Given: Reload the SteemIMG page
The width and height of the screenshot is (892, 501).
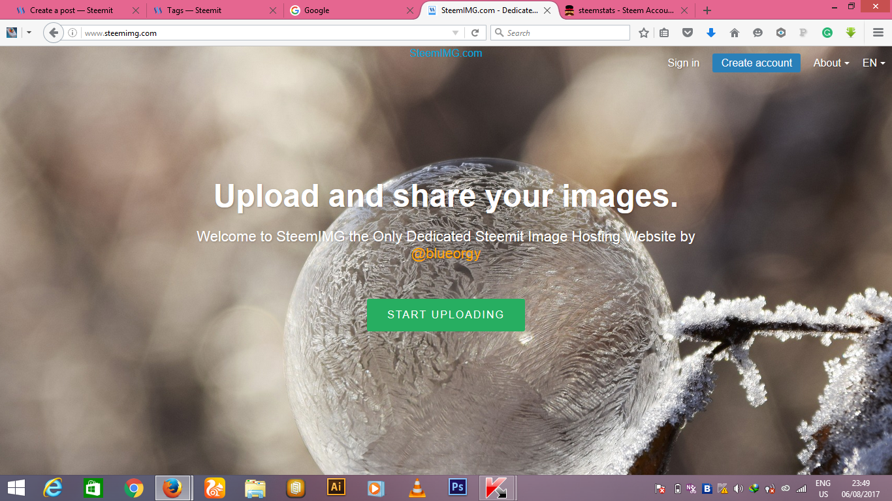Looking at the screenshot, I should pyautogui.click(x=475, y=32).
